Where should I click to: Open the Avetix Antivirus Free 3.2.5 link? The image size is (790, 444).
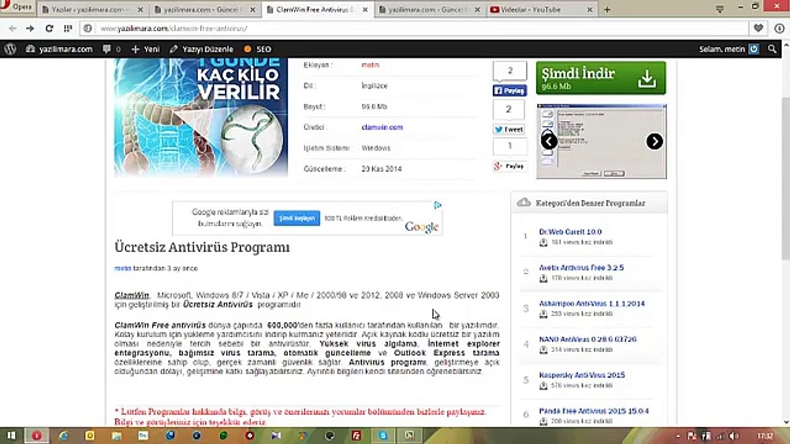[581, 268]
